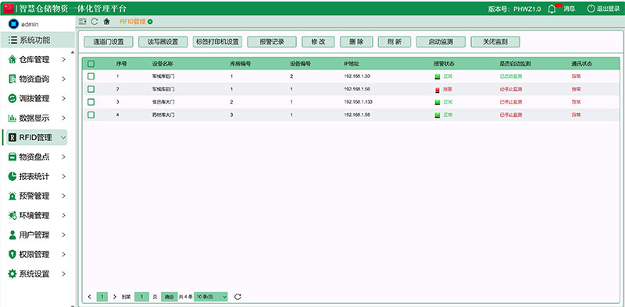Check the row 3 食品库大门 checkbox
Screen dimensions: 625x307
(x=91, y=102)
